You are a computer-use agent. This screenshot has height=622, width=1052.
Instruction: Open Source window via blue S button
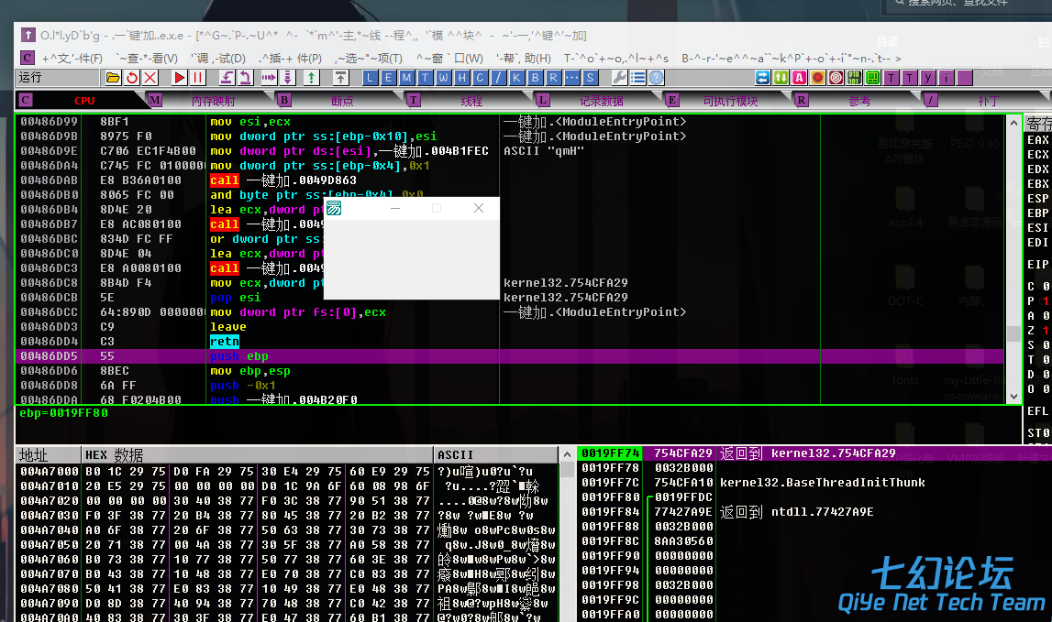point(590,78)
